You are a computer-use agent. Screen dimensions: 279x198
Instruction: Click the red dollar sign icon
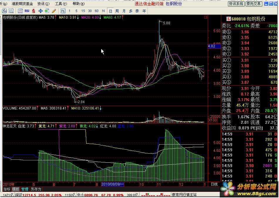(x=34, y=11)
